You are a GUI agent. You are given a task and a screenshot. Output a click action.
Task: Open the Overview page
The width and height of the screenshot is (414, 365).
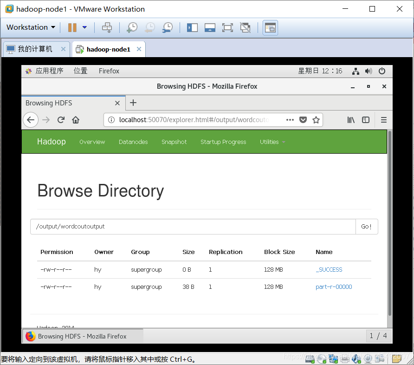[92, 142]
